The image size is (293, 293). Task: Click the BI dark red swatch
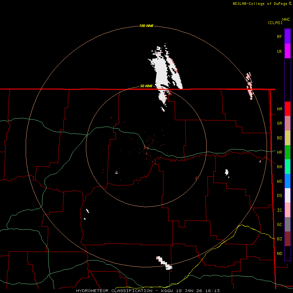click(x=287, y=239)
